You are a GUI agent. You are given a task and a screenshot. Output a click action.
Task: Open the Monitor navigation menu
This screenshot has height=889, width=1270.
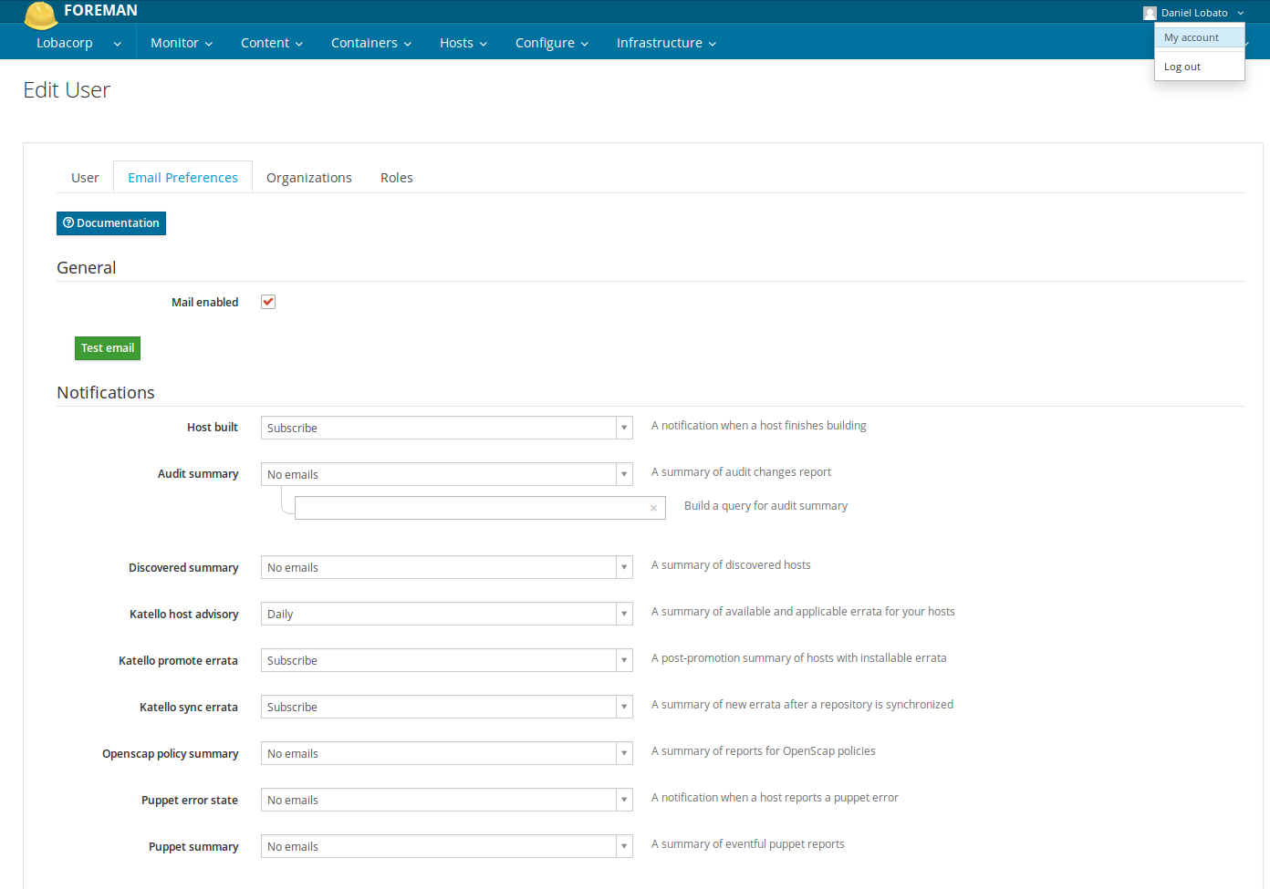181,43
